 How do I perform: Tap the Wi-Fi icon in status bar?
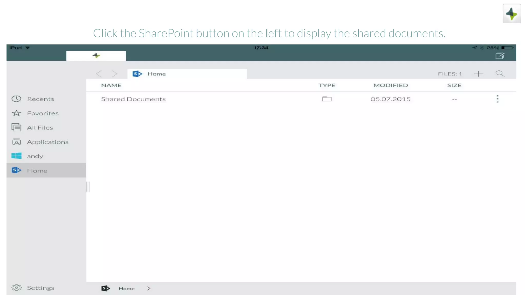pos(27,48)
